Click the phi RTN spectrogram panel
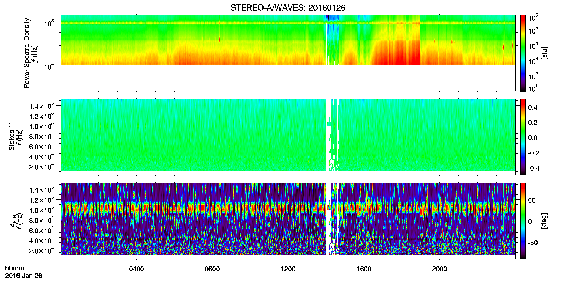This screenshot has width=576, height=297. (x=288, y=221)
